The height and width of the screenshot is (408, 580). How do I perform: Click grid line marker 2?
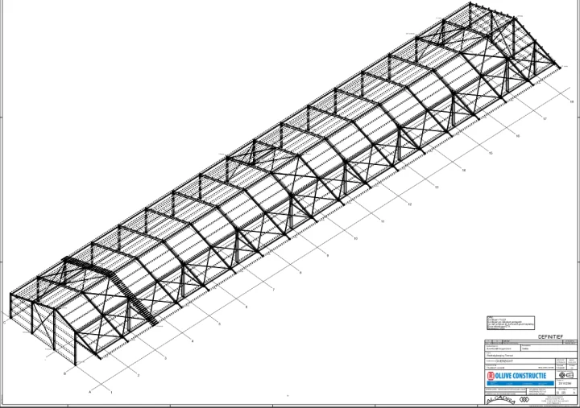[138, 375]
